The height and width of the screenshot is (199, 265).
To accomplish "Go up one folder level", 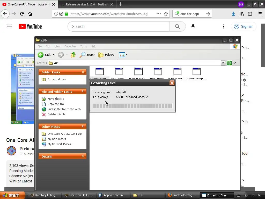I will coord(73,55).
